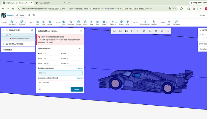207x119 pixels.
Task: Focus the Pick Volumes selection field
Action: pos(60,83)
